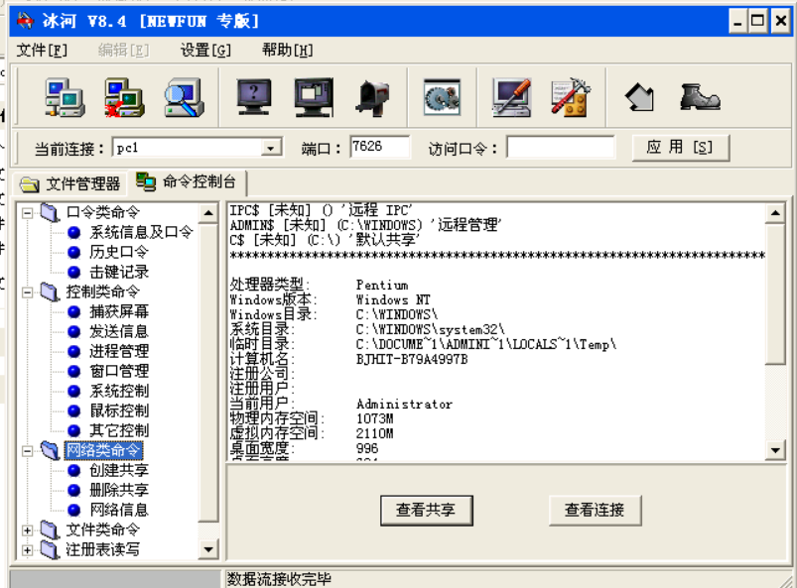
Task: Click the bullet icon beside 历史口令
Action: pos(74,253)
